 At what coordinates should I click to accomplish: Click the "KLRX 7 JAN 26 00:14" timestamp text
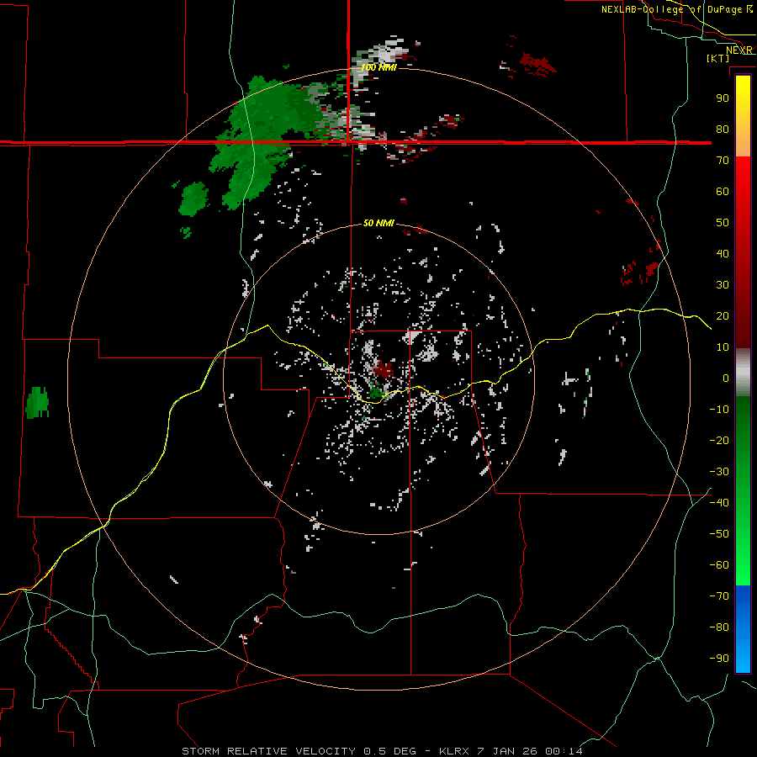pyautogui.click(x=511, y=751)
